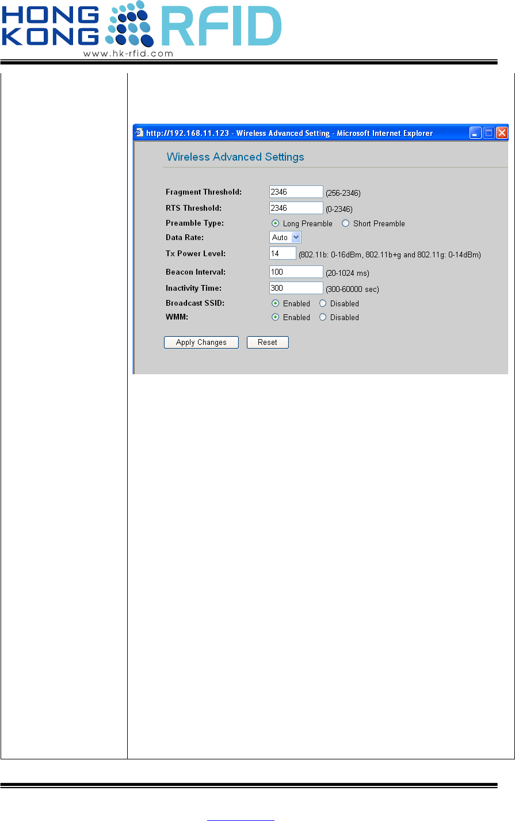
Task: Click the Data Rate label
Action: (185, 237)
